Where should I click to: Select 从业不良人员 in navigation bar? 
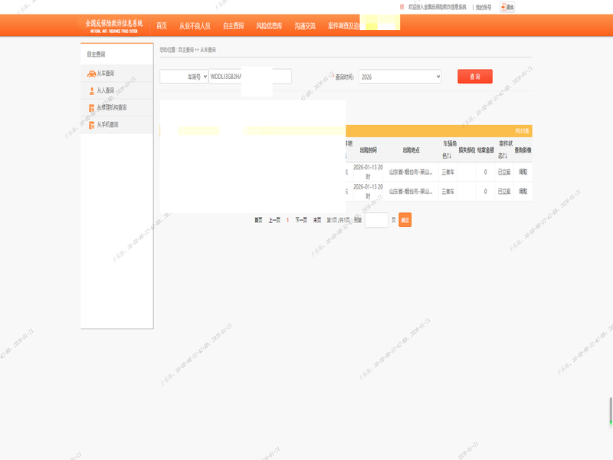coord(195,26)
